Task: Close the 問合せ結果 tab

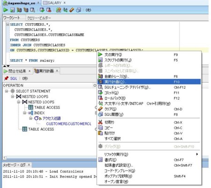Action: tap(30, 71)
